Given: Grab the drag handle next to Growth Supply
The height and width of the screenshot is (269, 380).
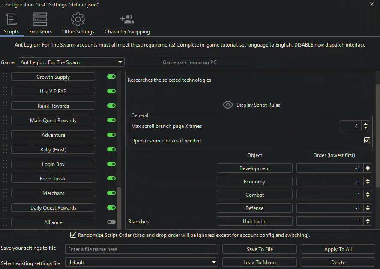Looking at the screenshot, I should [x=6, y=77].
